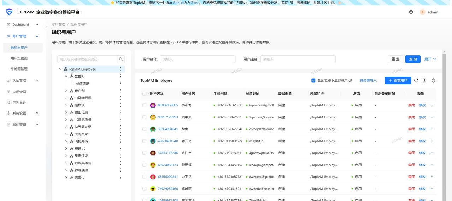Click avatar of user 88366959605
Screen dimensions: 452x201
pyautogui.click(x=153, y=105)
